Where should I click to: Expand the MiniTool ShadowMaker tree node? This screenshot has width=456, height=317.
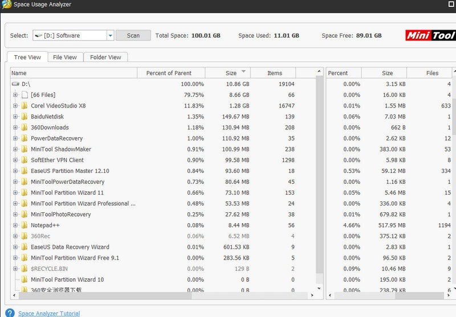pos(15,149)
